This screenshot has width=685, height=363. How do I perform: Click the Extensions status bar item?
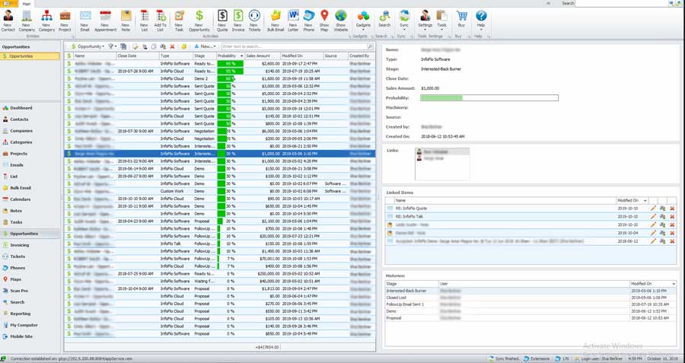click(537, 358)
